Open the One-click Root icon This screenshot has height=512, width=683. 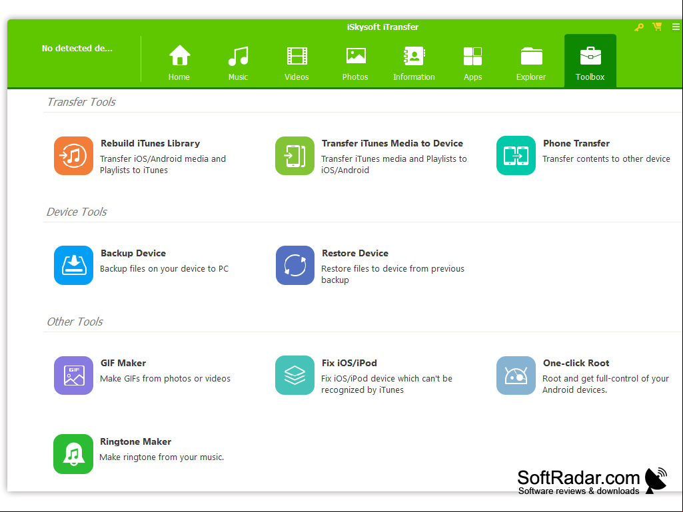(516, 376)
